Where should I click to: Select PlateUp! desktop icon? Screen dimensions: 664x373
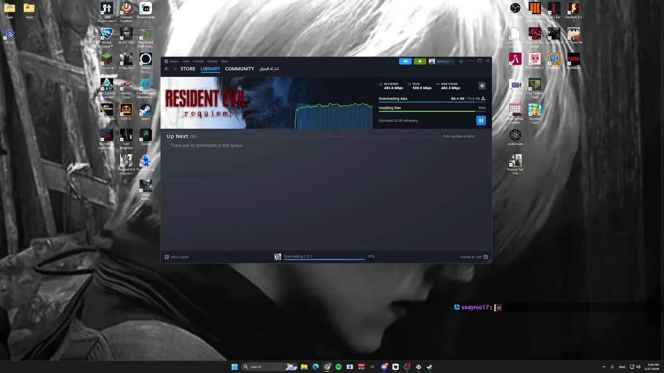pos(554,62)
